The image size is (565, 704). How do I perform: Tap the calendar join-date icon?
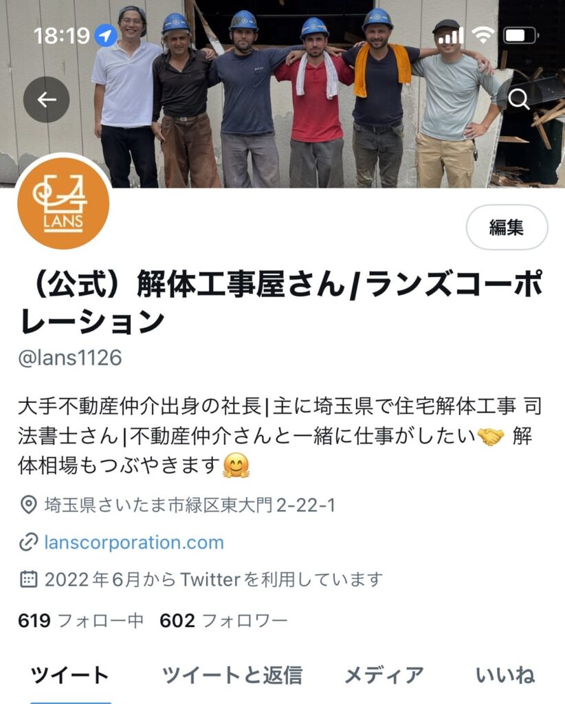(29, 579)
